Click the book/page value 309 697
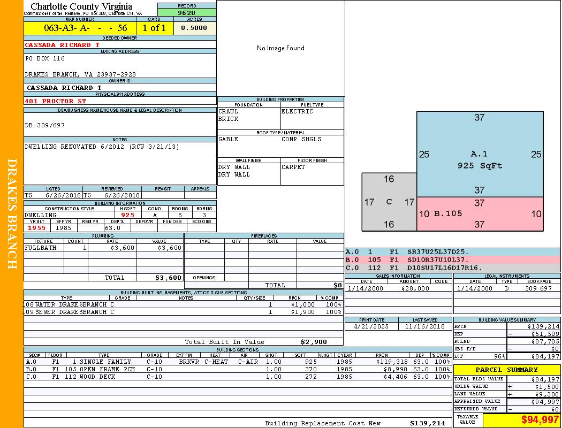 click(x=538, y=288)
